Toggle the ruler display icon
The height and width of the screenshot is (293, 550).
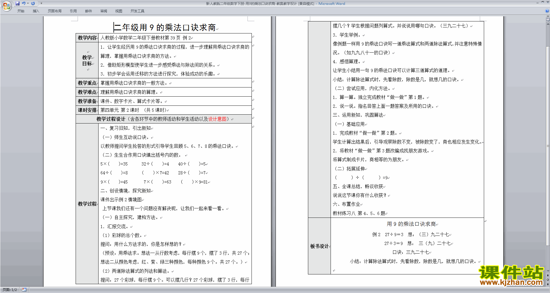(548, 19)
